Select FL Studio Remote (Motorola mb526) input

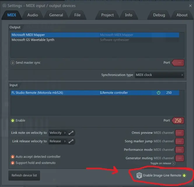click(95, 93)
